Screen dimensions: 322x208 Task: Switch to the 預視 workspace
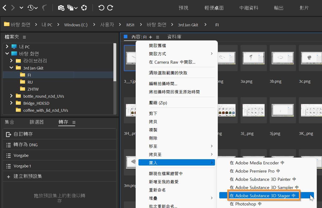184,8
